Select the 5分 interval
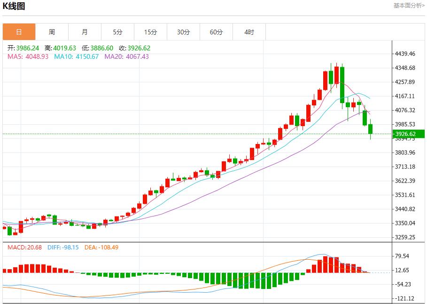Viewport: 427px width, 304px height. pos(117,32)
